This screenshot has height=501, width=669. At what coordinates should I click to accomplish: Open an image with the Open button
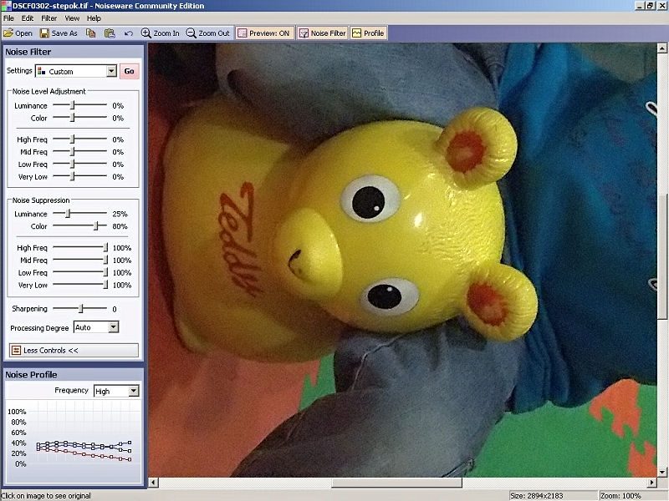pyautogui.click(x=18, y=33)
